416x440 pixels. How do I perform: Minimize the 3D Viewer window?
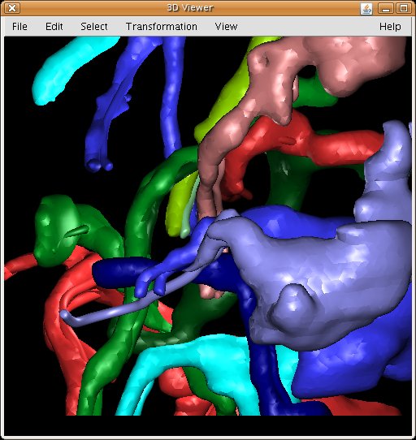click(x=386, y=8)
